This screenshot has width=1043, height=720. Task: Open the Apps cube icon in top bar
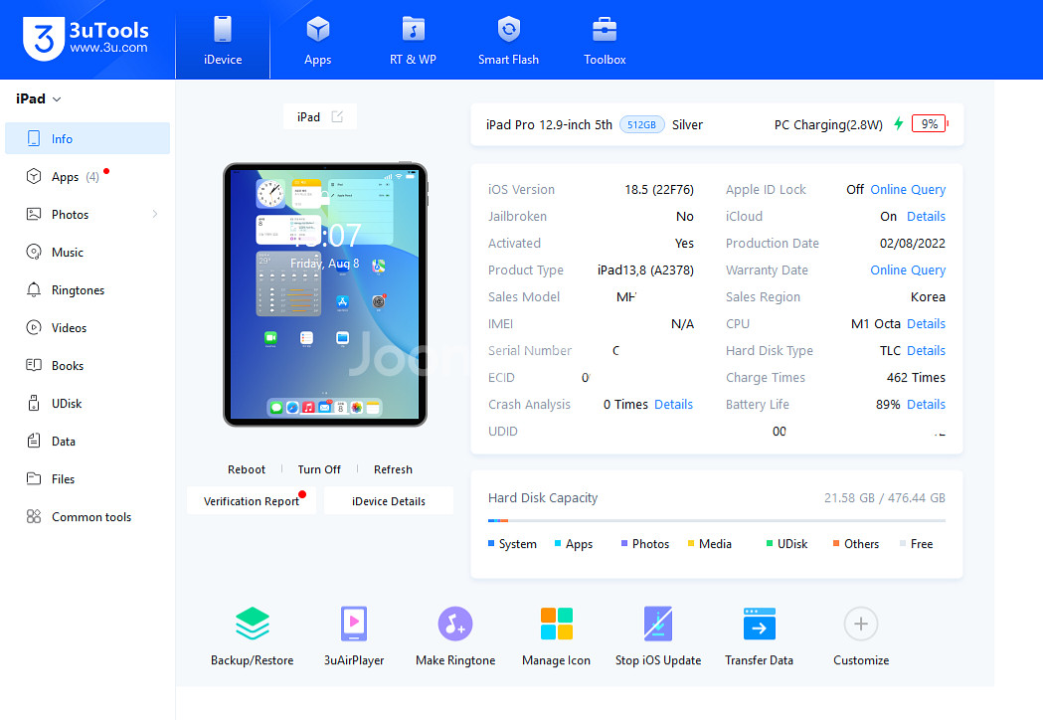[318, 30]
